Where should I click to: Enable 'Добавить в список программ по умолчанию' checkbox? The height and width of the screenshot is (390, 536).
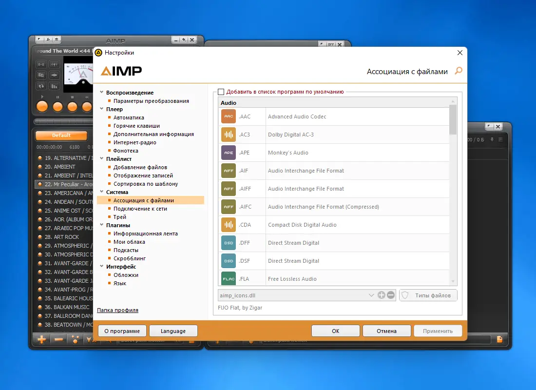pos(221,92)
